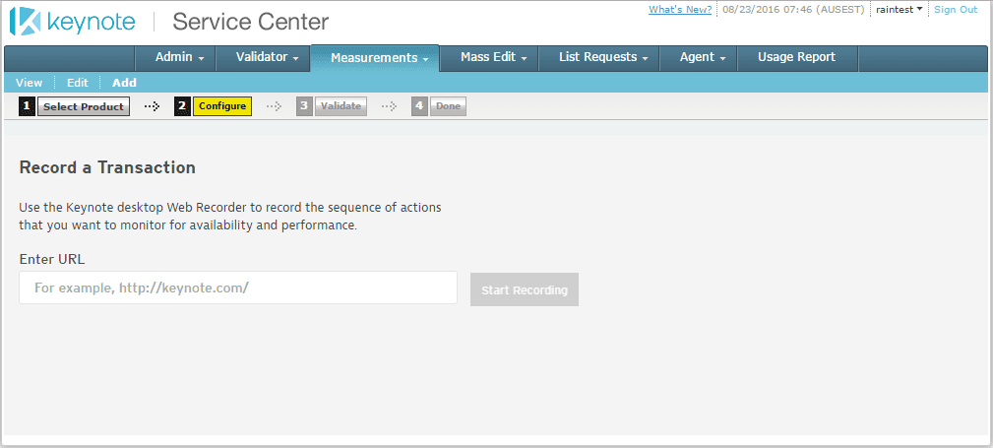The width and height of the screenshot is (993, 448).
Task: Click the yellow Configure step button
Action: 222,106
